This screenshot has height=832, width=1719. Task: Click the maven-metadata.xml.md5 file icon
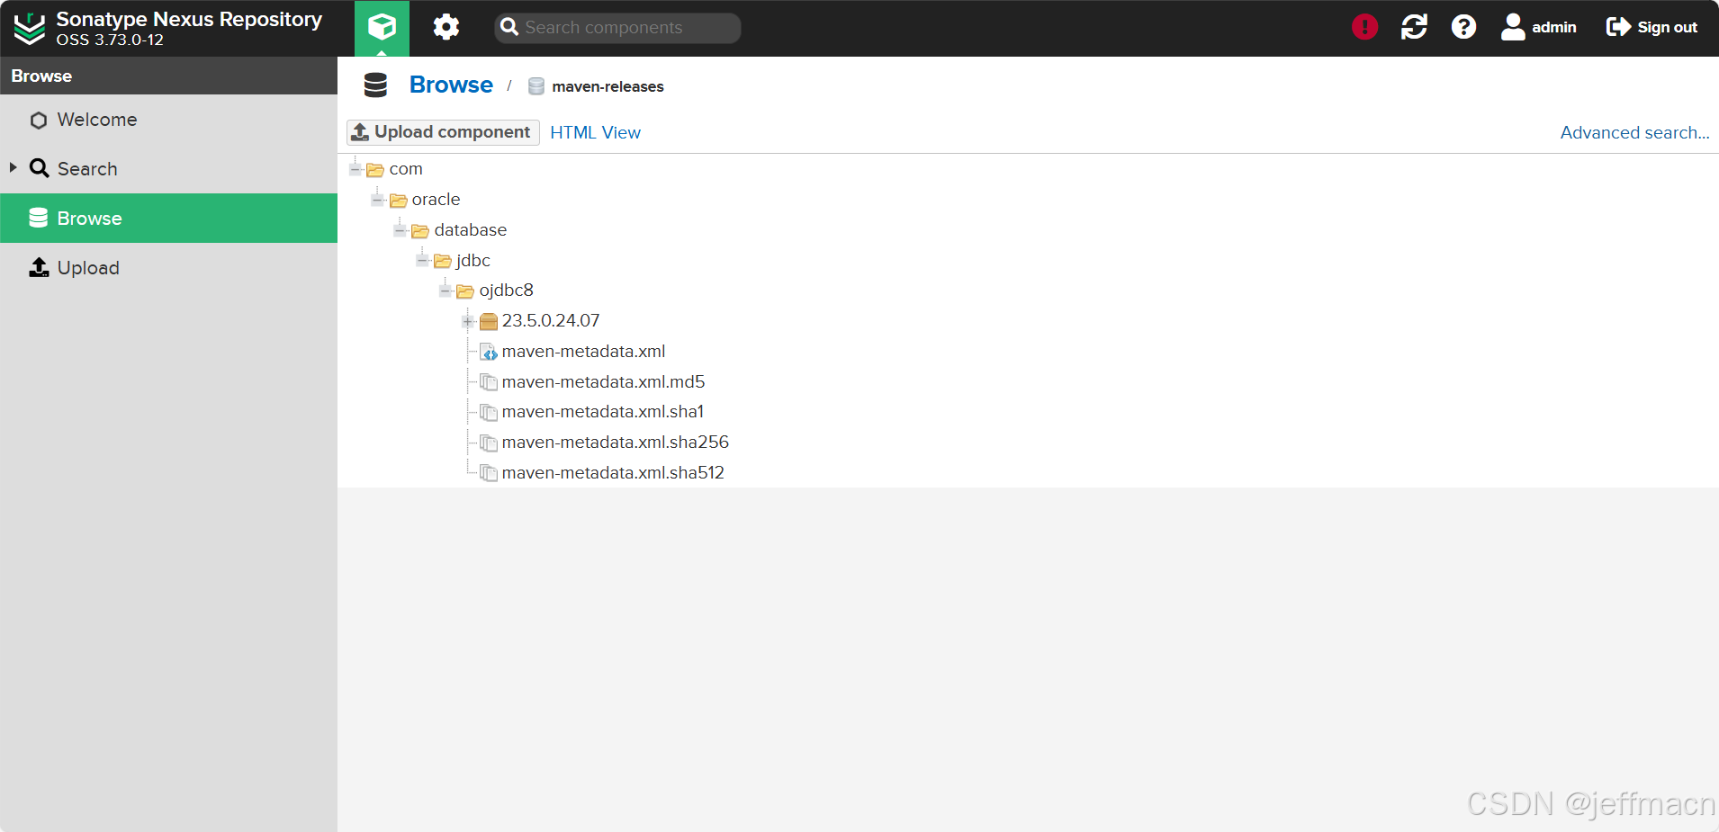489,382
